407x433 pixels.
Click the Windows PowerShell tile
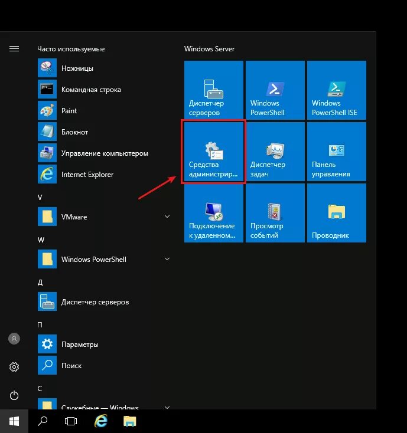click(275, 90)
